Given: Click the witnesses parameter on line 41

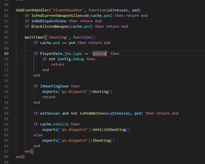Looking at the screenshot, I should [118, 10].
